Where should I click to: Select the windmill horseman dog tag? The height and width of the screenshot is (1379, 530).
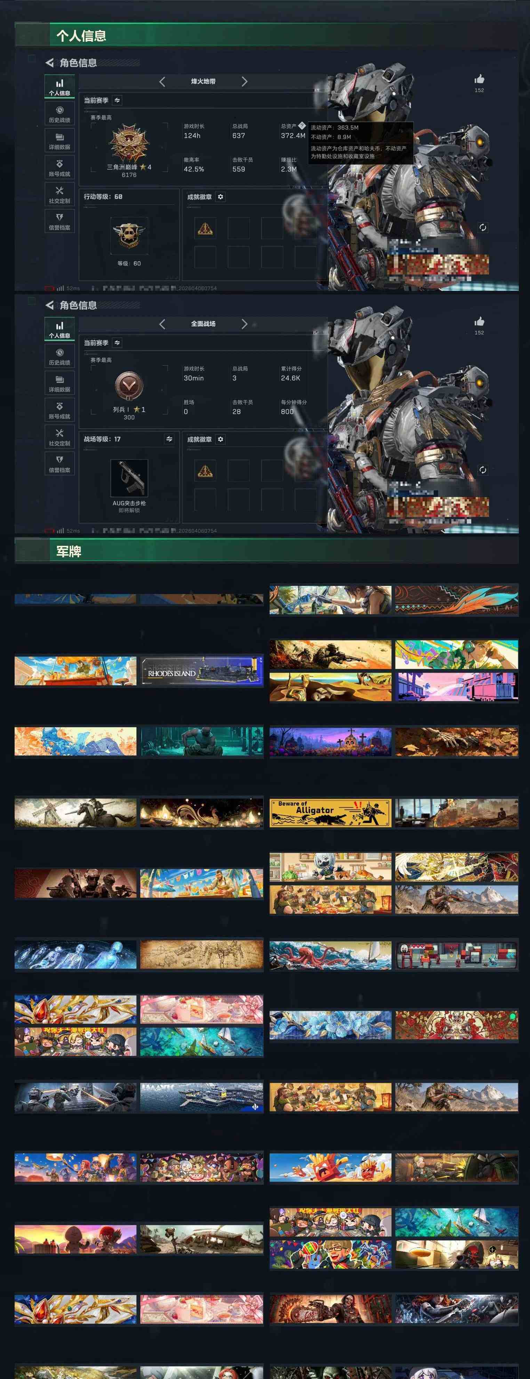click(75, 813)
